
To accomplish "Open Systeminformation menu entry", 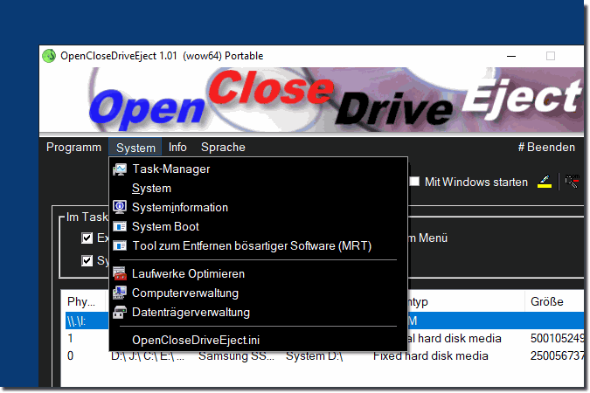I will [258, 208].
